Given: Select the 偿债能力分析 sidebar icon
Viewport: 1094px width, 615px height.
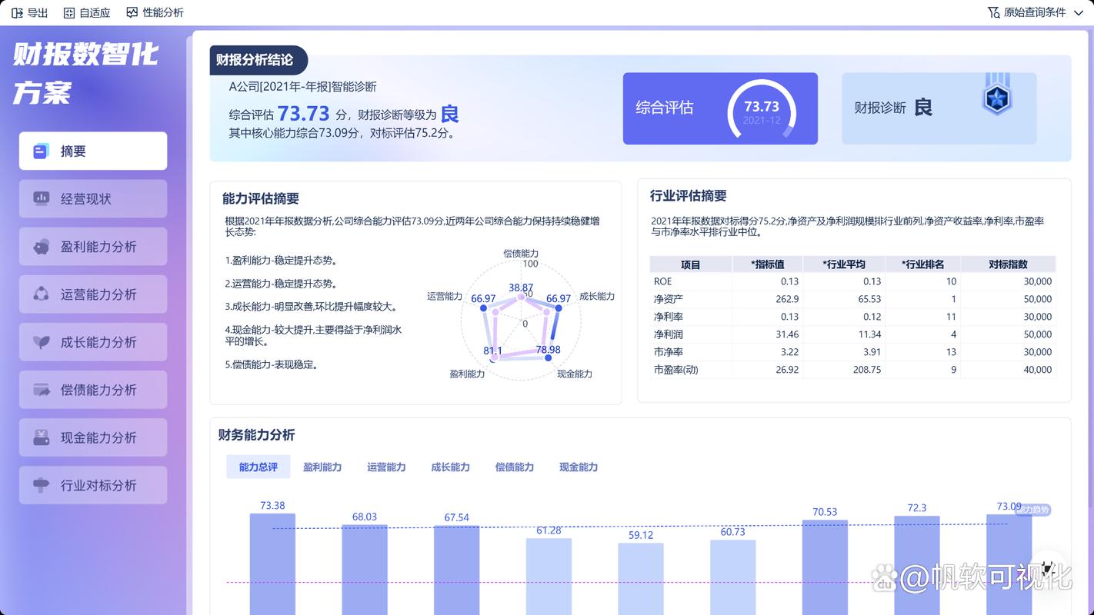Looking at the screenshot, I should coord(42,390).
